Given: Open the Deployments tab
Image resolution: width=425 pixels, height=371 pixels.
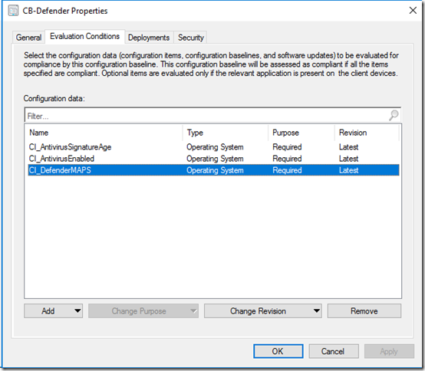Looking at the screenshot, I should pos(149,38).
